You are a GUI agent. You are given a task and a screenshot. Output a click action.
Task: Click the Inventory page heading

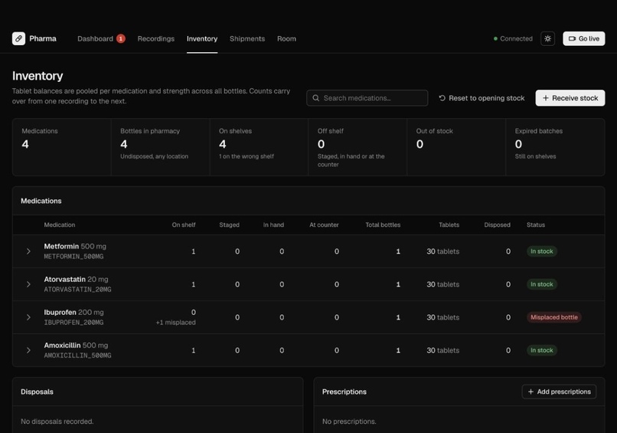[38, 76]
